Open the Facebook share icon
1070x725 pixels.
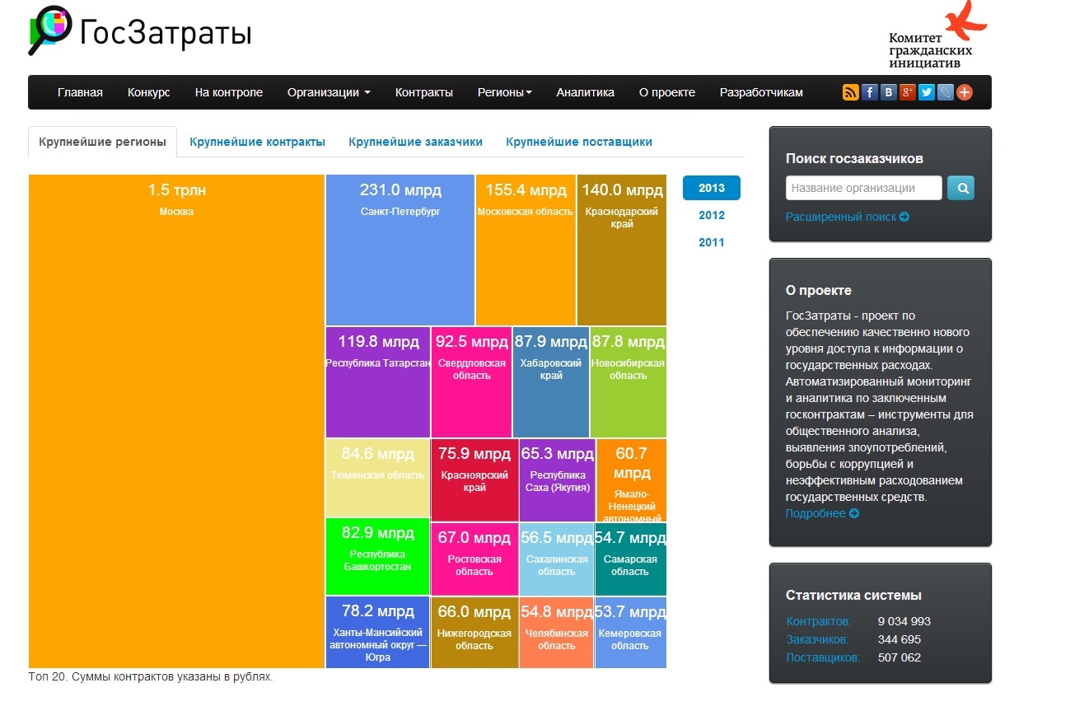[869, 92]
